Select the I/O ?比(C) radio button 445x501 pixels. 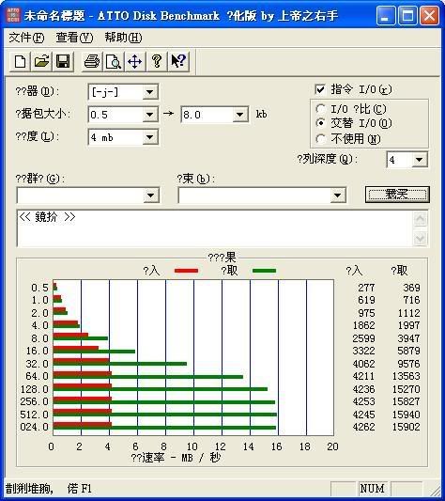[320, 109]
